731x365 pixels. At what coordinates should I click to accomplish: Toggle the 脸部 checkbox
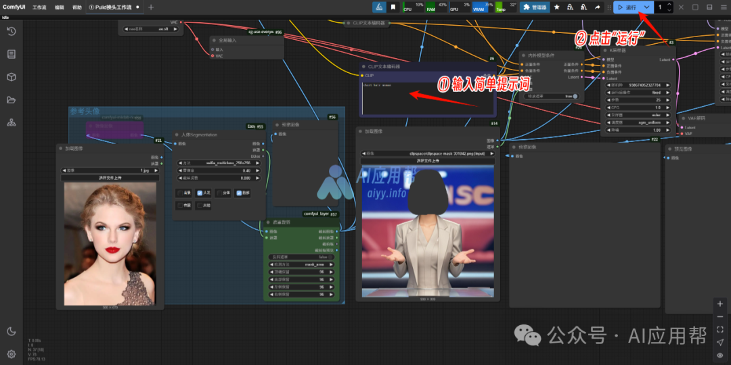click(239, 193)
